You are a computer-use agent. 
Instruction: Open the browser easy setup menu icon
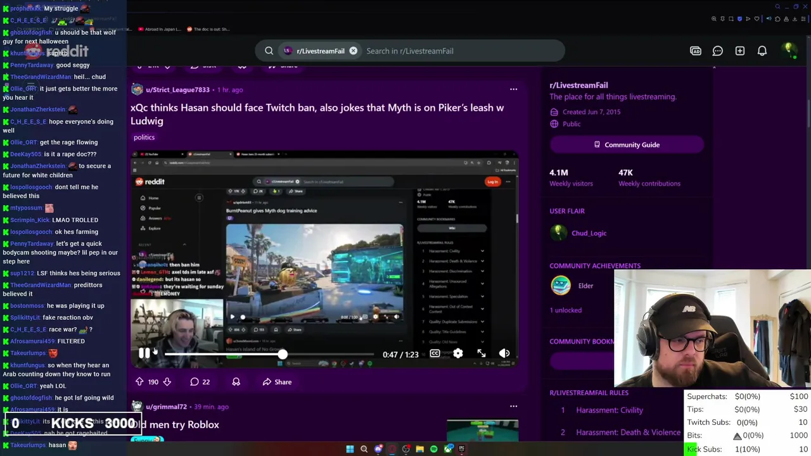803,19
